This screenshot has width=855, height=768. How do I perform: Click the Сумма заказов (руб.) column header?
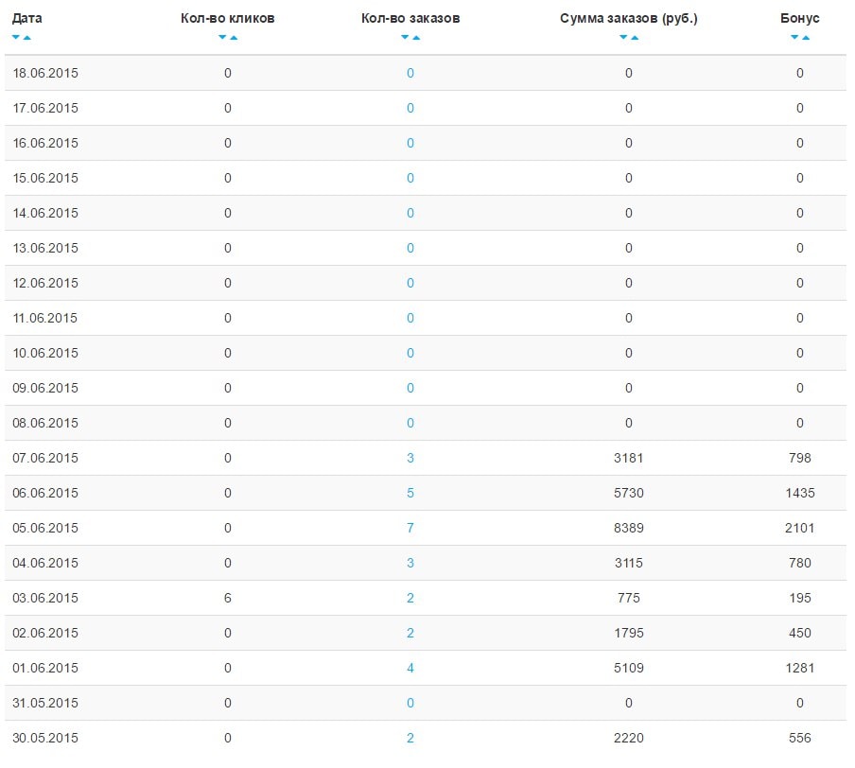pyautogui.click(x=629, y=19)
